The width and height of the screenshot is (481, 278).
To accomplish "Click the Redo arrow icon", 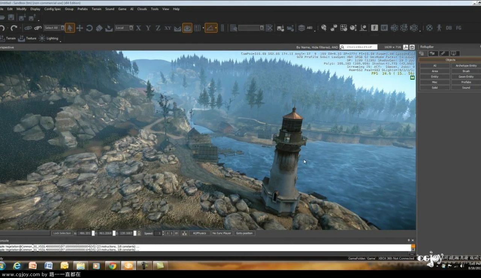I will pyautogui.click(x=14, y=28).
